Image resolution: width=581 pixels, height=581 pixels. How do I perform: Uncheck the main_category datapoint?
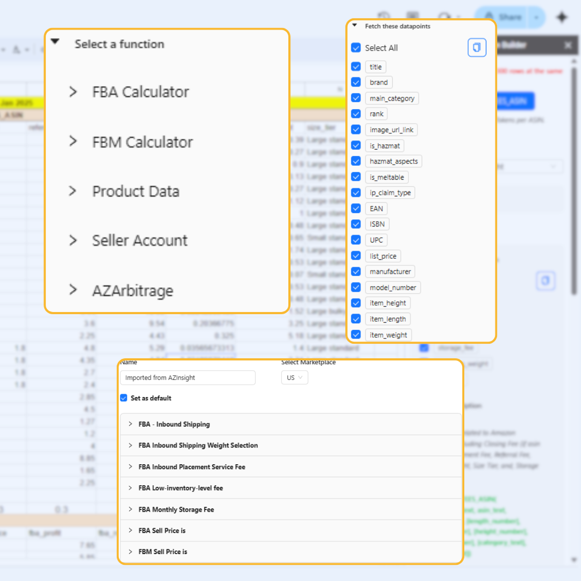(x=356, y=98)
